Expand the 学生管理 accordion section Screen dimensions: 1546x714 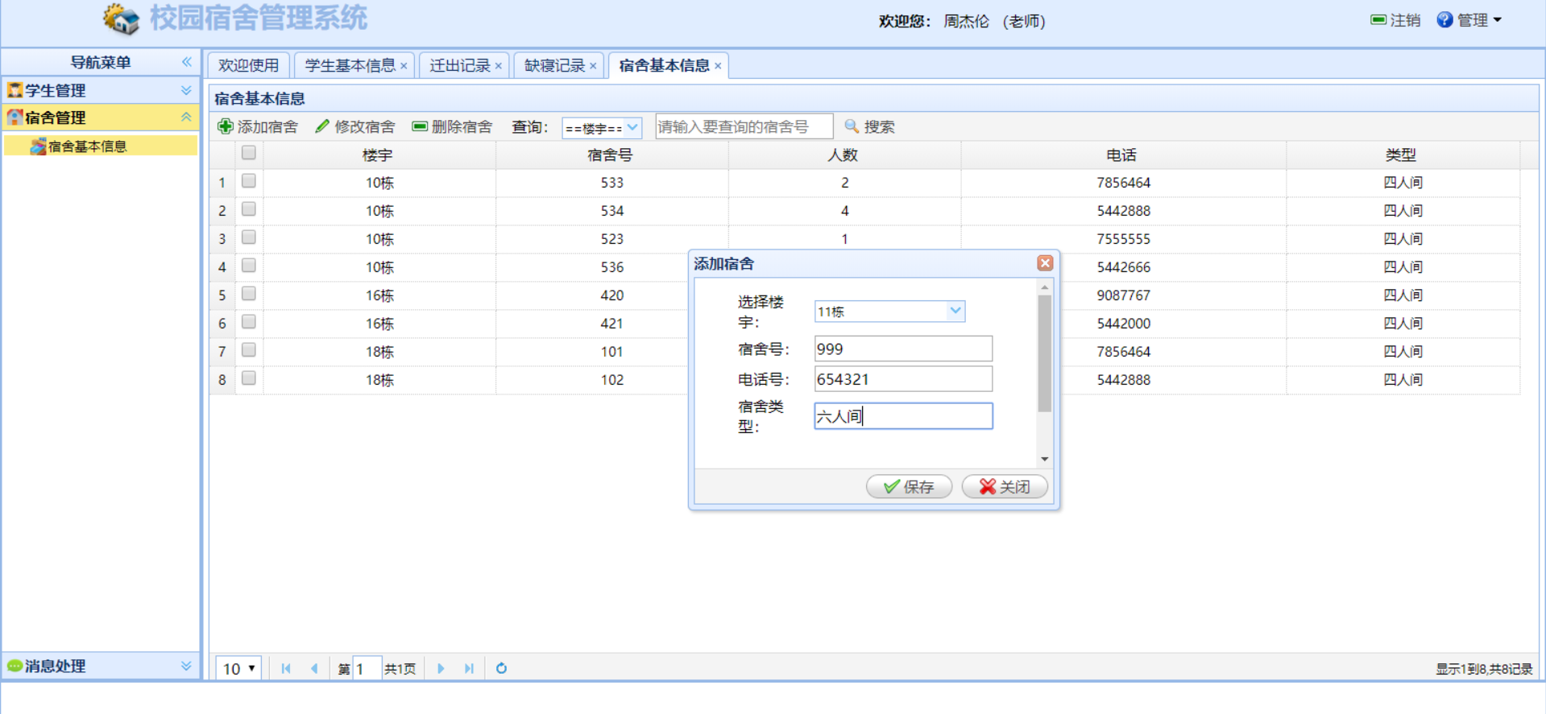tap(186, 90)
